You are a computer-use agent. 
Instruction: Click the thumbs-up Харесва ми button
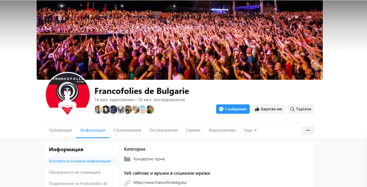(268, 109)
